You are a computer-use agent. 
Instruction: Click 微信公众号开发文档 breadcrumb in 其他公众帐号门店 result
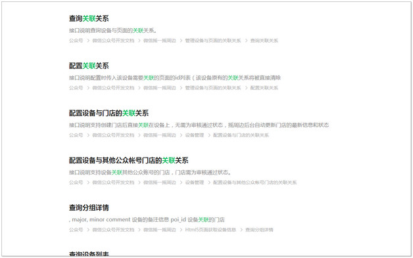coord(113,183)
